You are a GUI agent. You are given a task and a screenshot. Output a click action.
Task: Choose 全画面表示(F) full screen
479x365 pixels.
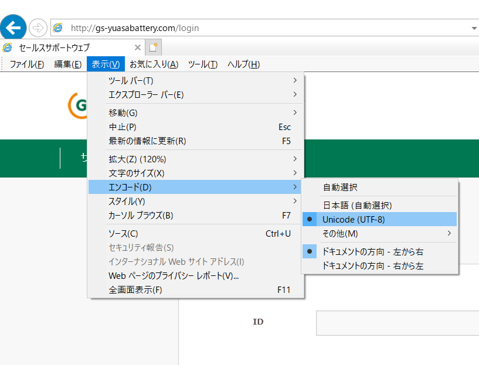pyautogui.click(x=195, y=290)
